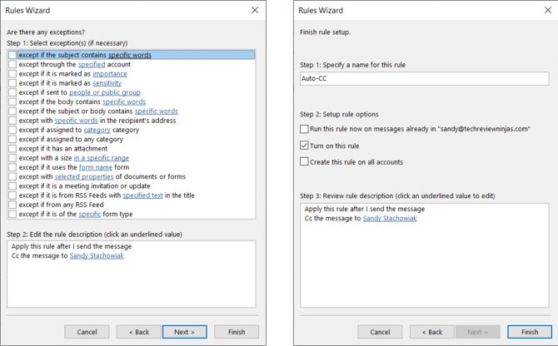The height and width of the screenshot is (346, 558).
Task: Go Back from the Finish rule setup
Action: pyautogui.click(x=432, y=332)
